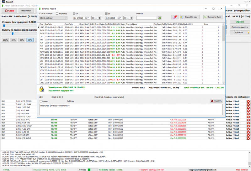Select the 10% amount button
Viewport: 251px width, 171px height.
pyautogui.click(x=30, y=40)
